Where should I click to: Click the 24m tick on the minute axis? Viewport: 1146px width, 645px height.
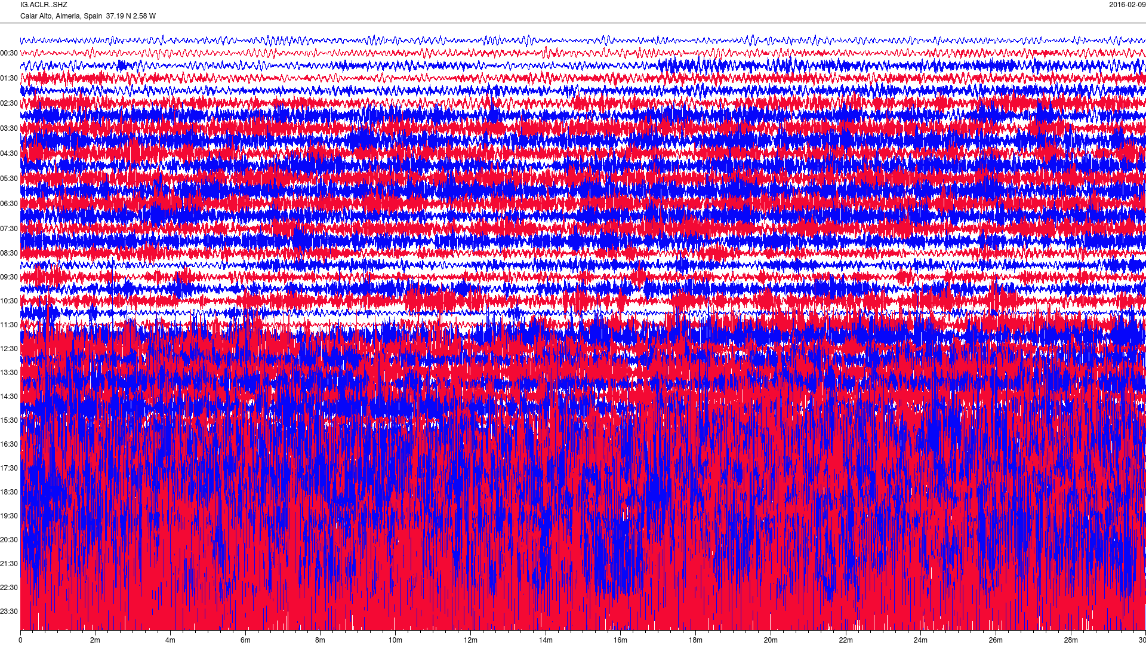(920, 640)
